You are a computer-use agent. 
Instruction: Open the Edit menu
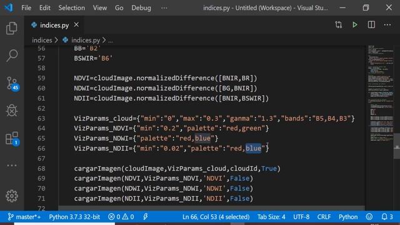pyautogui.click(x=44, y=8)
